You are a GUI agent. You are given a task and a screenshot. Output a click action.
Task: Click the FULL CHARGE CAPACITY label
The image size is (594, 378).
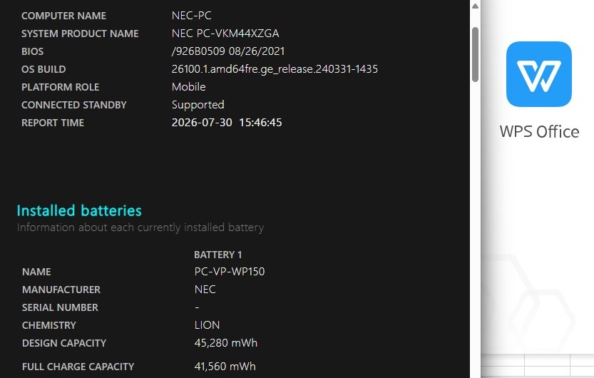tap(78, 367)
